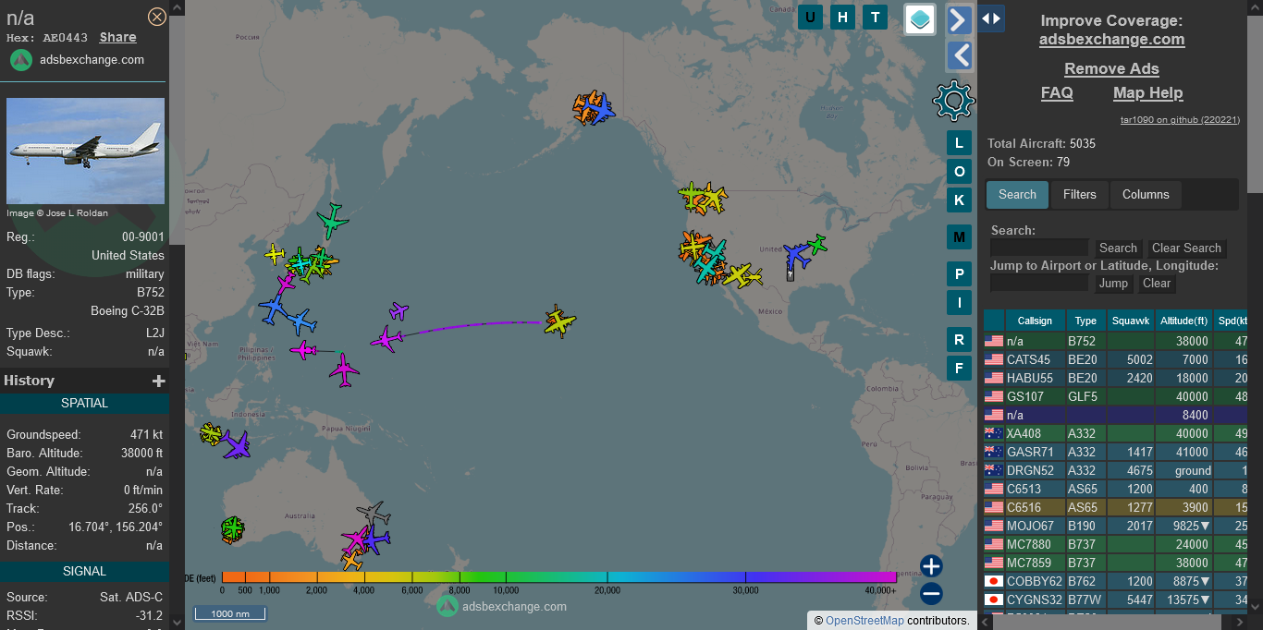Select the MC7859 aircraft row
This screenshot has height=630, width=1263.
[x=1116, y=563]
